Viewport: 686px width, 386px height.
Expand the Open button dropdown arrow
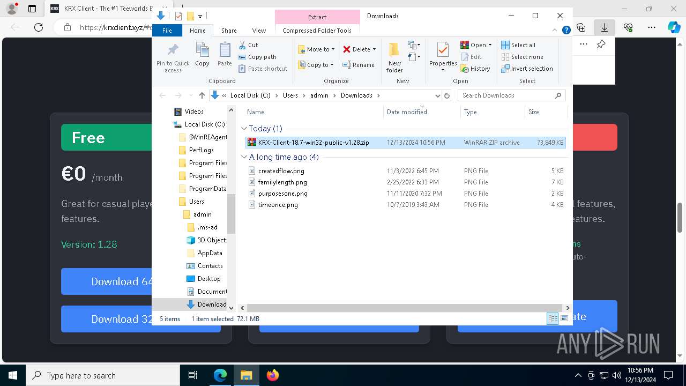click(x=490, y=45)
